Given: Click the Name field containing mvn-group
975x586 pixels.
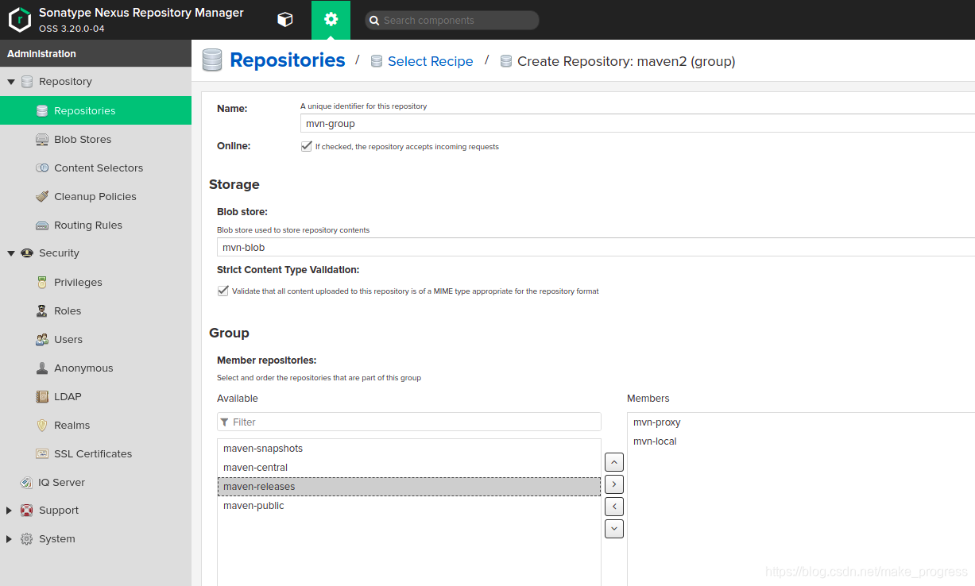Looking at the screenshot, I should pyautogui.click(x=637, y=123).
